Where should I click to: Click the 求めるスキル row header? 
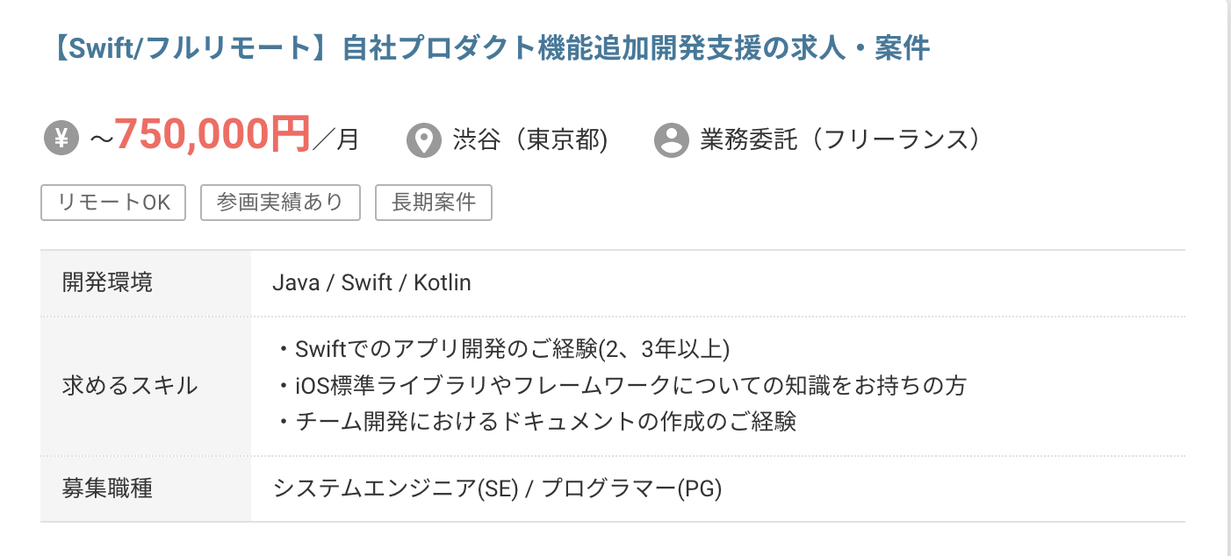click(146, 386)
